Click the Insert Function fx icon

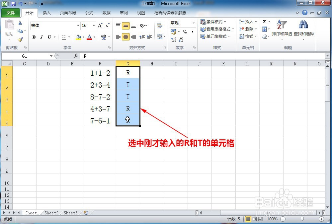(76, 56)
